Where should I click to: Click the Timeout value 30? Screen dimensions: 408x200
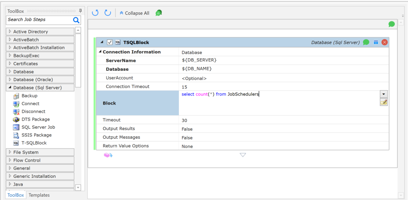tap(185, 121)
